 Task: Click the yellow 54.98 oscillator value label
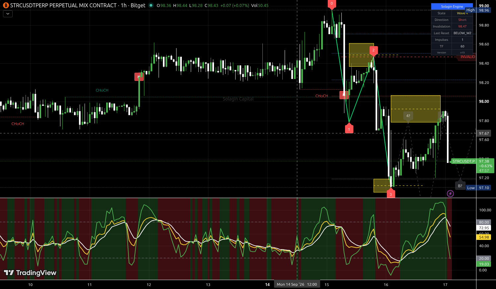(484, 237)
